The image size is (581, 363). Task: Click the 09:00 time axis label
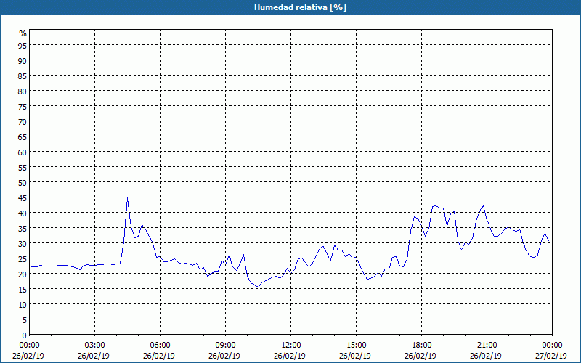pyautogui.click(x=225, y=346)
